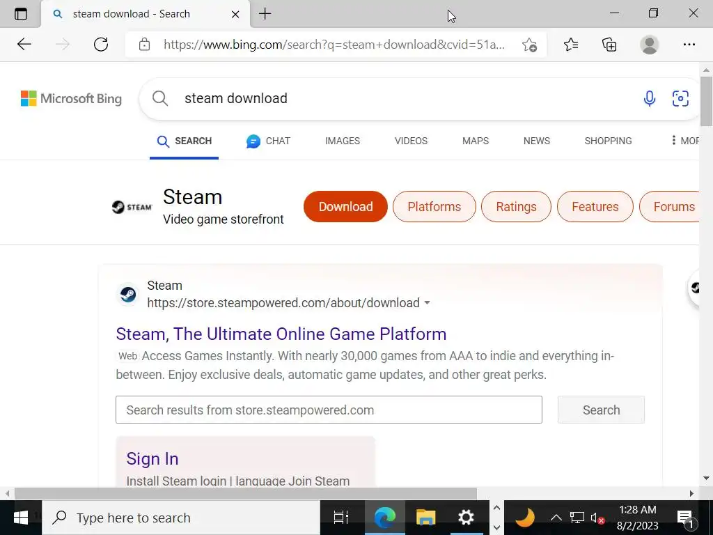Show hidden system tray icons
This screenshot has width=713, height=535.
click(556, 518)
